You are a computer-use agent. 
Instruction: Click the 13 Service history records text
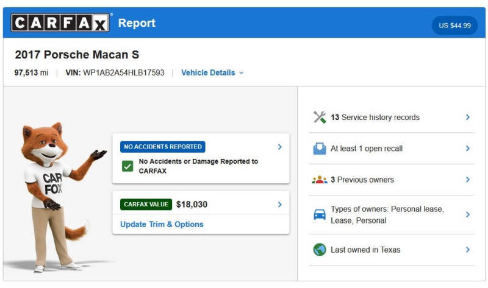pyautogui.click(x=375, y=117)
